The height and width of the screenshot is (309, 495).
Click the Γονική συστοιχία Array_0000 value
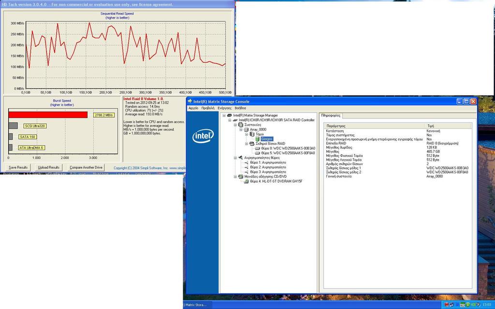pyautogui.click(x=435, y=176)
